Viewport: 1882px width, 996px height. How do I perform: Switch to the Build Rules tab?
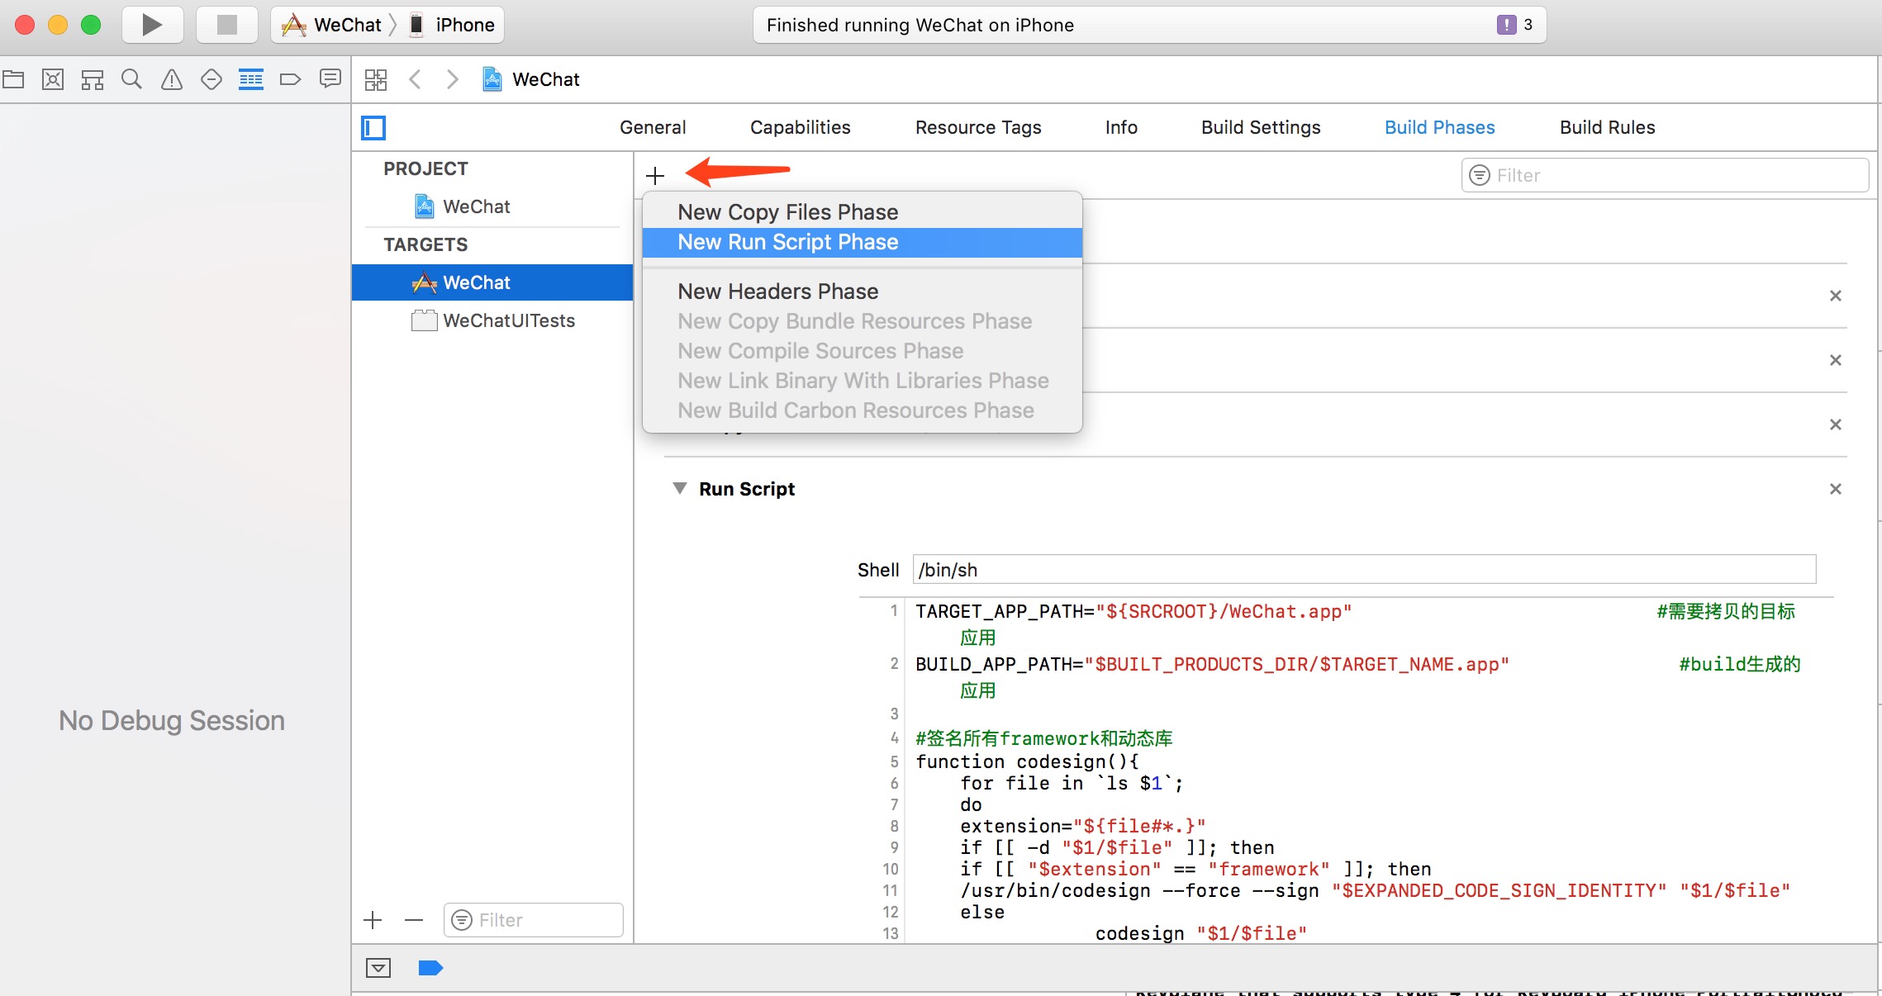point(1607,127)
